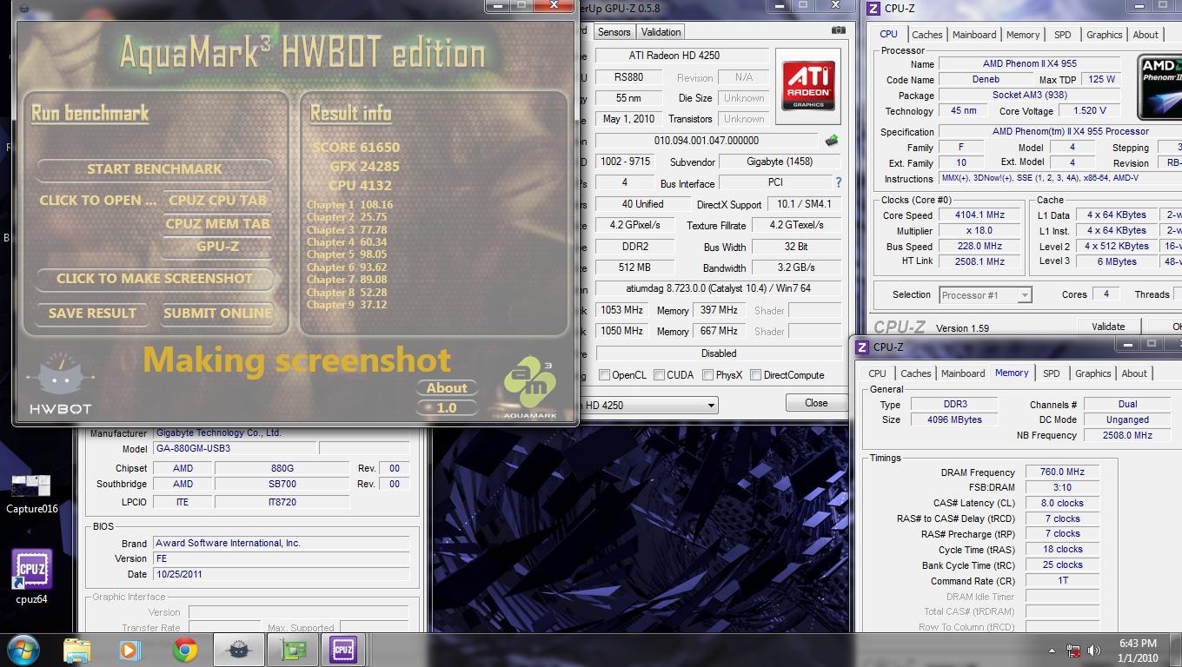Open Graphics tab in top CPU-Z window
The height and width of the screenshot is (667, 1182).
click(1104, 35)
